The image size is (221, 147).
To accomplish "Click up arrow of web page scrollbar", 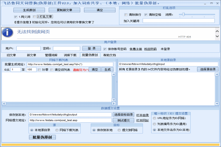I will pyautogui.click(x=217, y=31).
